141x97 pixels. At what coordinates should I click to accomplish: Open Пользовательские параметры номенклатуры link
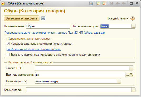click(55, 33)
